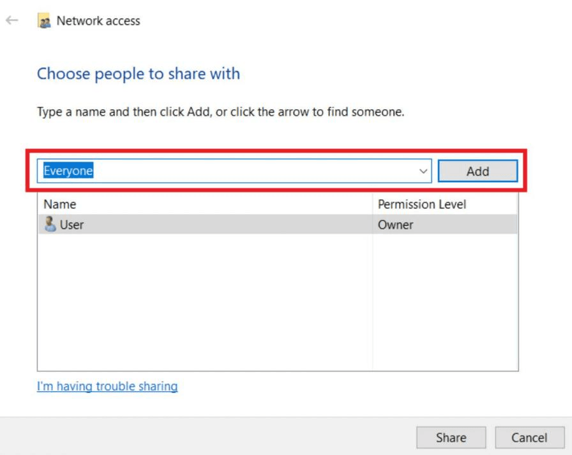
Task: Click the Name and Permission Level column divider
Action: 373,204
